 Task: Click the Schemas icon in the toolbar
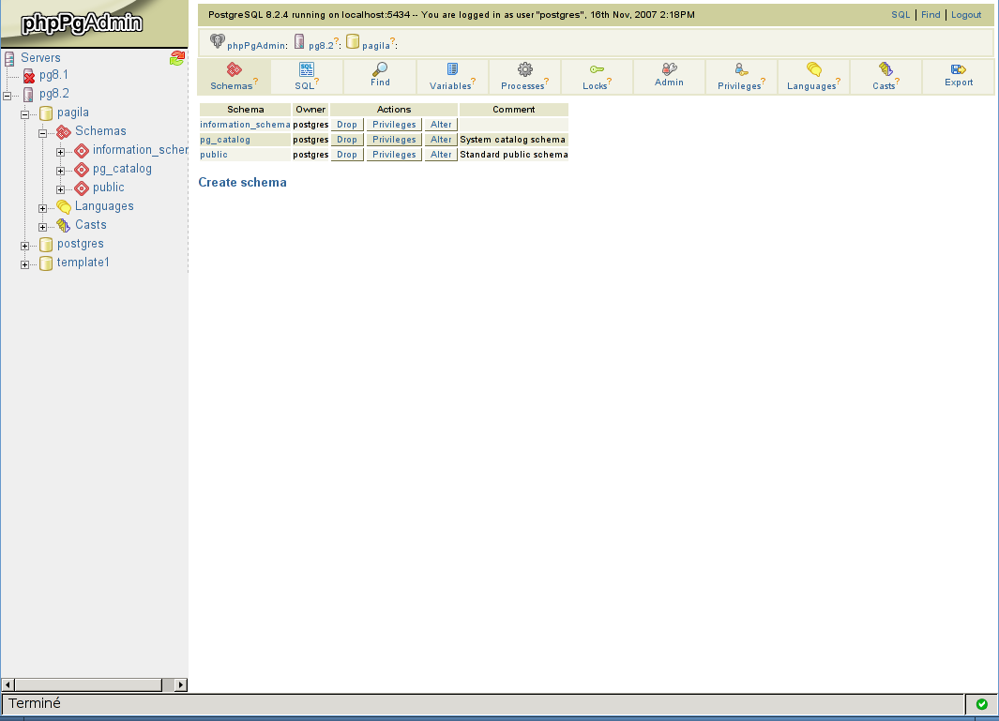pos(235,69)
